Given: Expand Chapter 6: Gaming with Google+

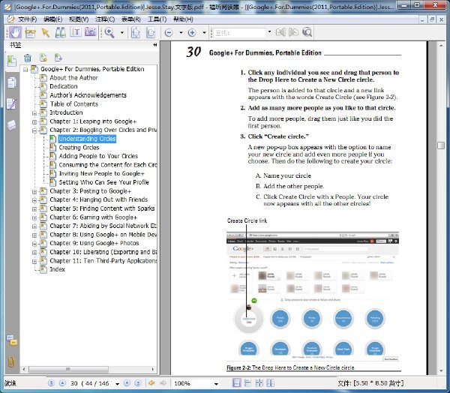Looking at the screenshot, I should click(x=34, y=217).
